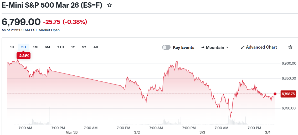Expand the Mountain chart style dropdown
Image resolution: width=298 pixels, height=135 pixels.
[227, 47]
